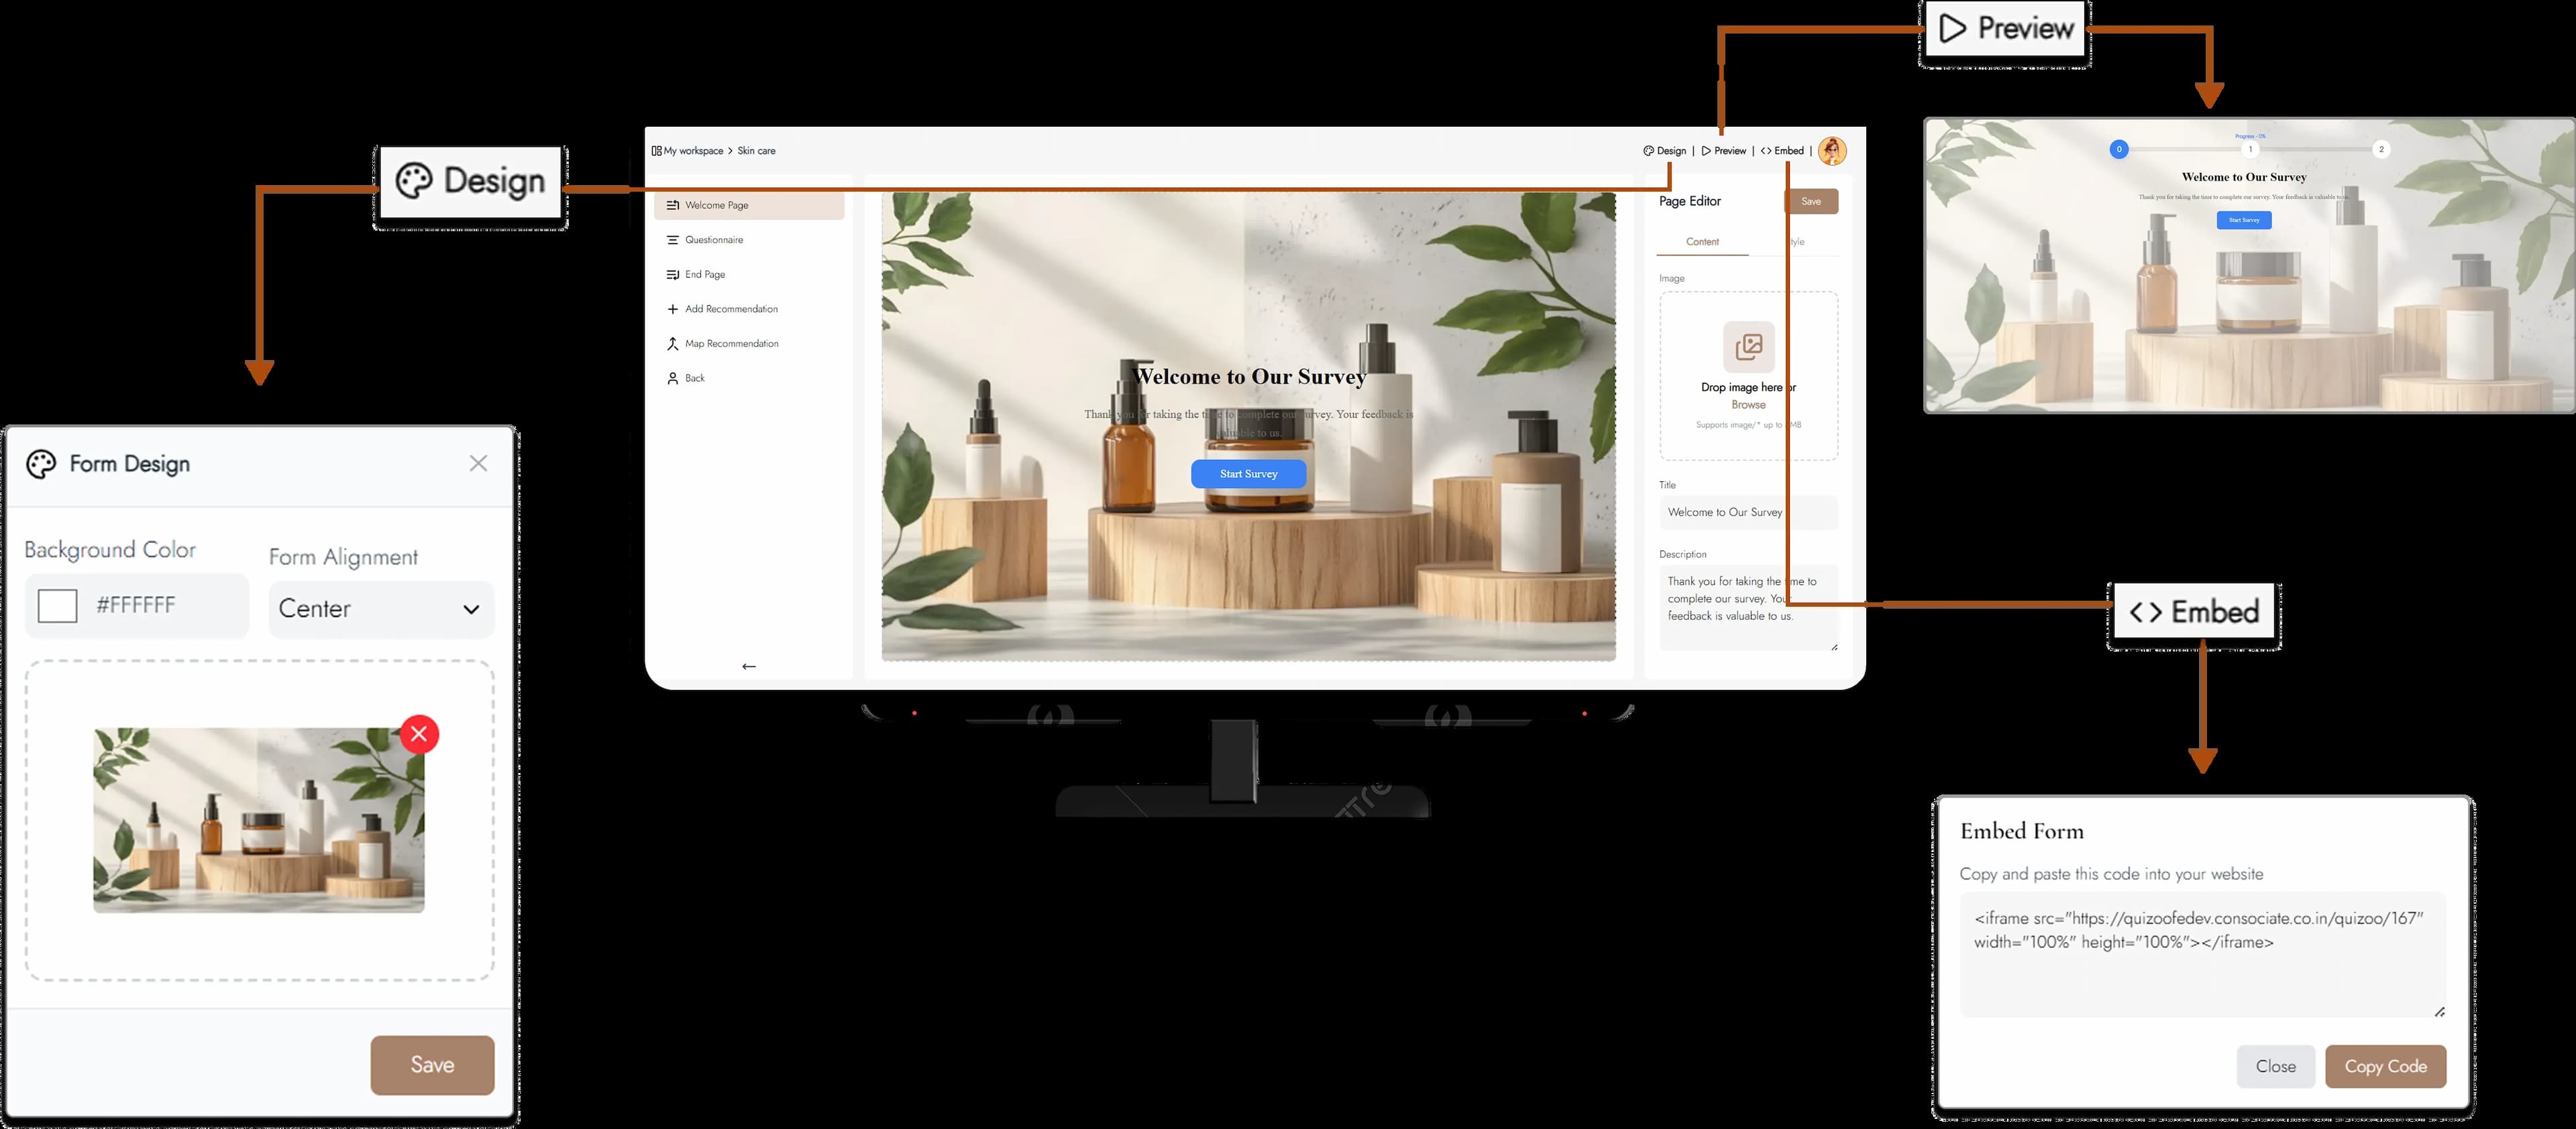Viewport: 2576px width, 1129px height.
Task: Click the image upload icon in drop zone
Action: [x=1748, y=347]
